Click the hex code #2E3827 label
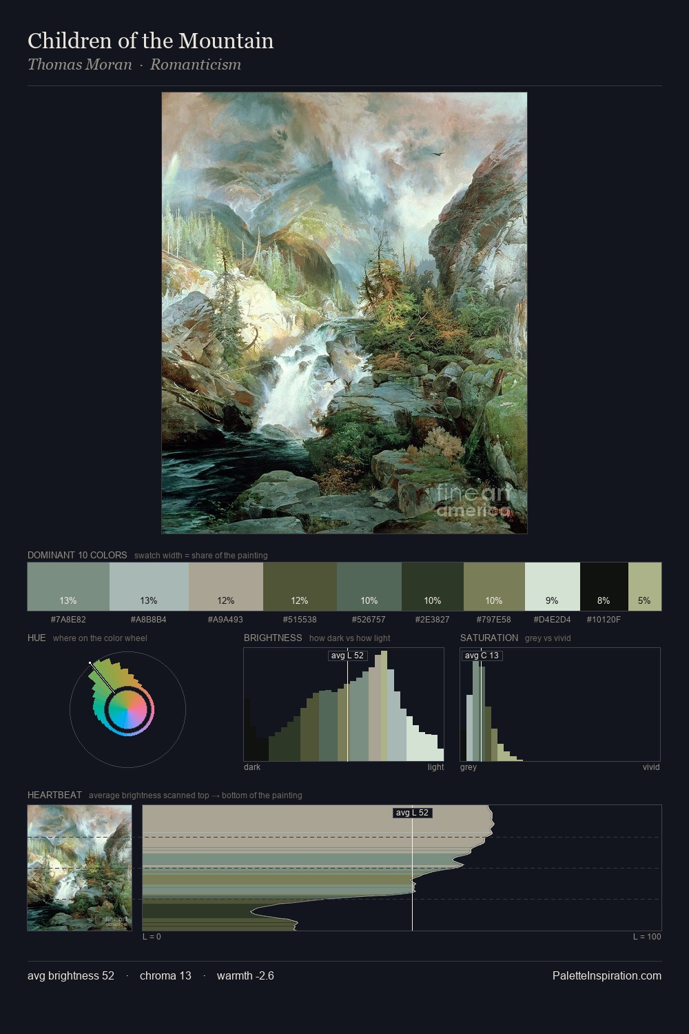Viewport: 689px width, 1034px height. click(432, 620)
